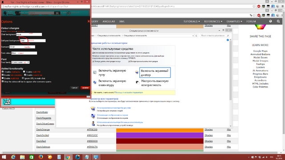285x160 pixels.
Task: Open the FORUM menu item
Action: (x=251, y=21)
